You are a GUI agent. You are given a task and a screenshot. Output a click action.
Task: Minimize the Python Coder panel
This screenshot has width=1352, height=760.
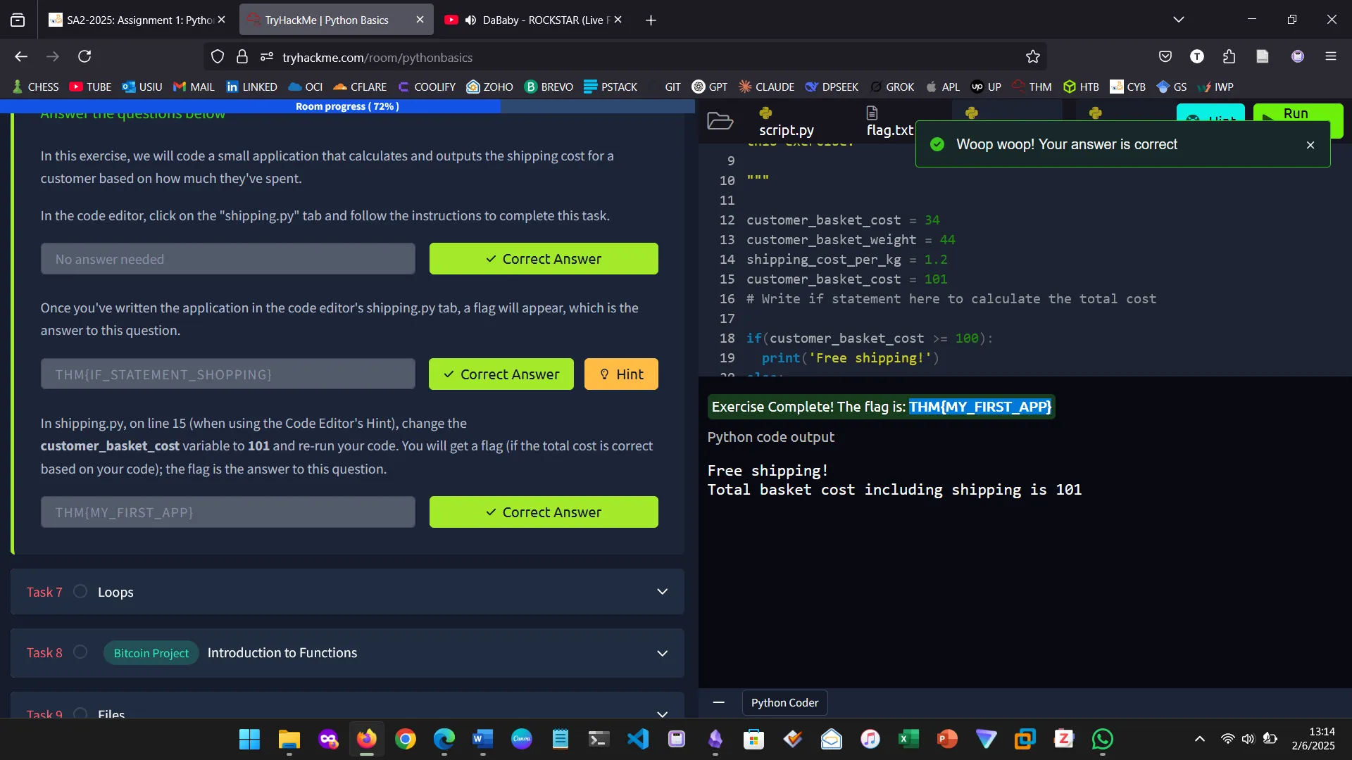pos(718,702)
